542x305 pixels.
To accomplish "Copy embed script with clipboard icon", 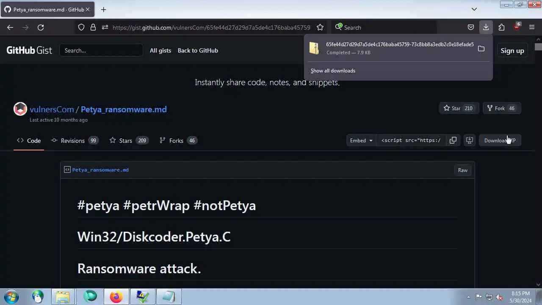I will coord(453,140).
